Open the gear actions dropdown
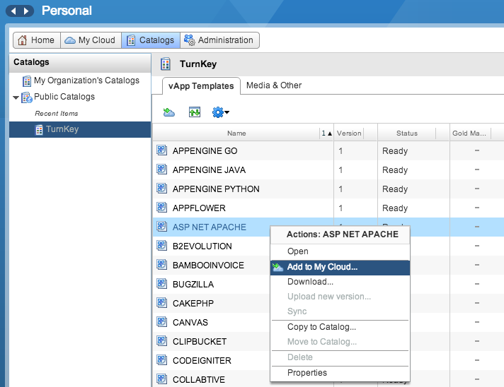The image size is (504, 387). [x=221, y=112]
